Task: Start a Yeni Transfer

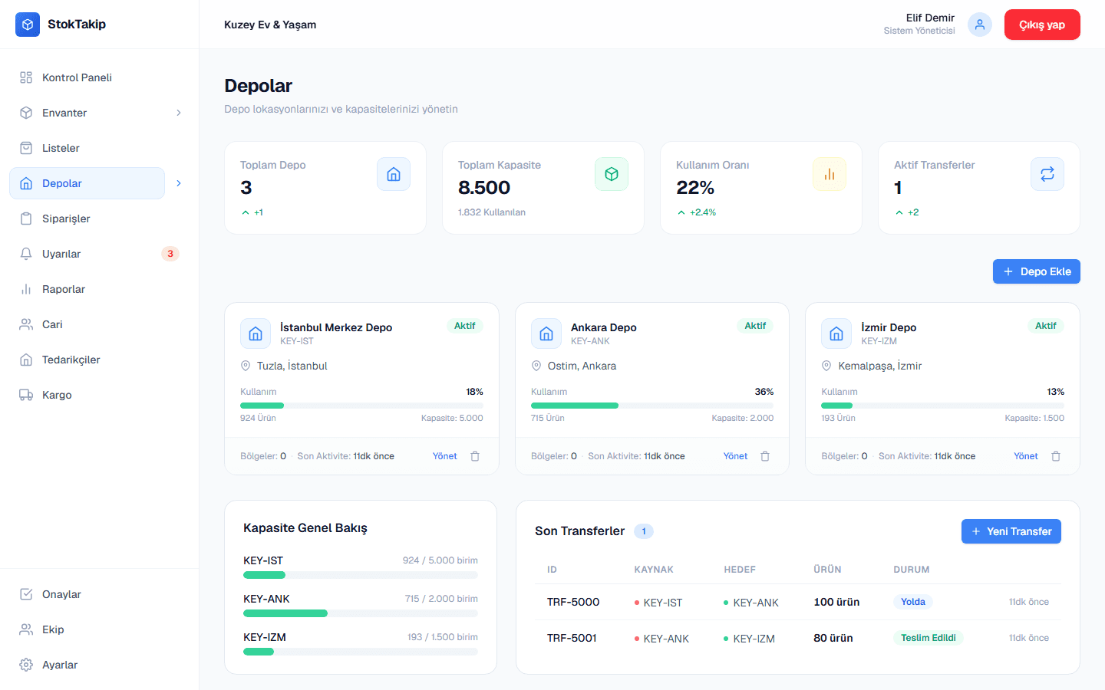Action: click(x=1011, y=531)
